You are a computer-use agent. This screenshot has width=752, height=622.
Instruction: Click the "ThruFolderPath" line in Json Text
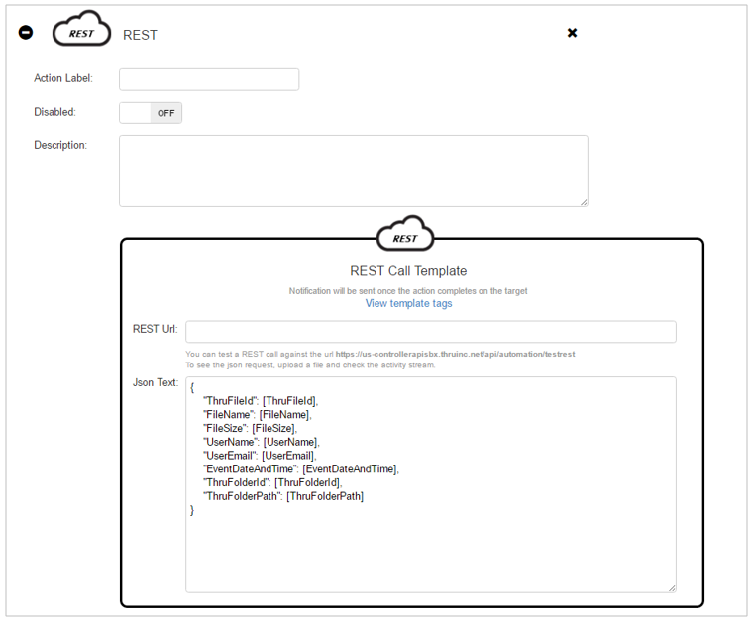click(x=283, y=496)
